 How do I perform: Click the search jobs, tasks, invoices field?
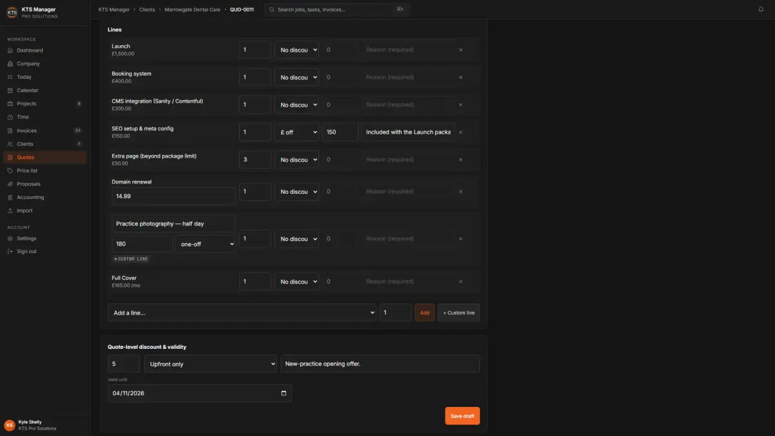click(x=337, y=10)
